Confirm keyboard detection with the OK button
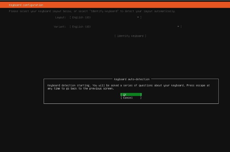The width and height of the screenshot is (230, 152). [x=131, y=95]
